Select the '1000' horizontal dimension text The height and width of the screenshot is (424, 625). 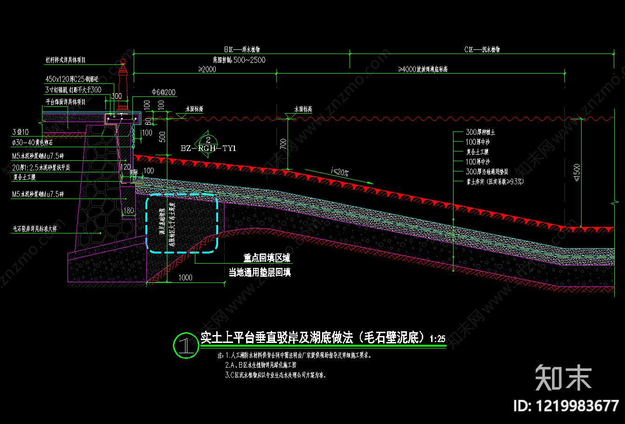pyautogui.click(x=185, y=278)
